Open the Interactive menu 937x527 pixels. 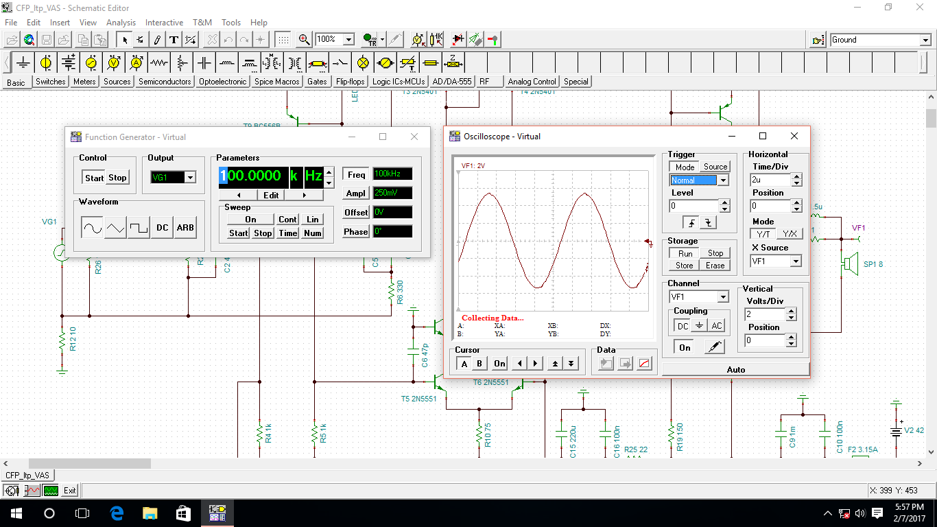click(165, 23)
